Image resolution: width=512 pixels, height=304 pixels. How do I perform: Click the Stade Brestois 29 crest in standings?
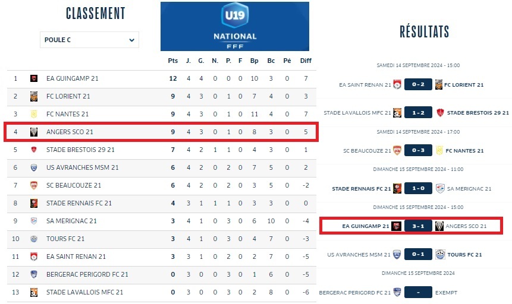tap(34, 150)
